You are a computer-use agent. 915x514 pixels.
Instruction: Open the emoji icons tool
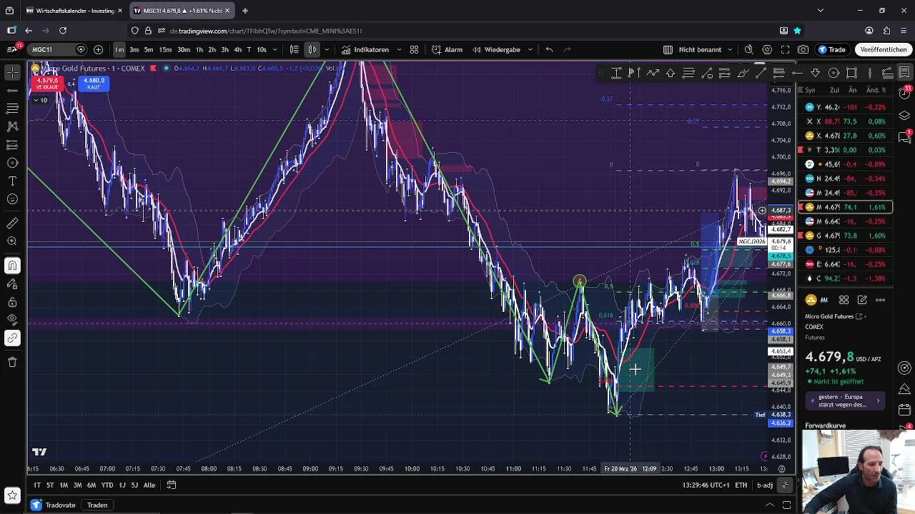point(12,200)
